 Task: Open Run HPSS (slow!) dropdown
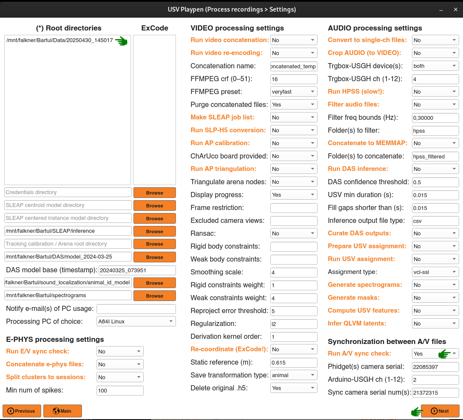coord(435,91)
